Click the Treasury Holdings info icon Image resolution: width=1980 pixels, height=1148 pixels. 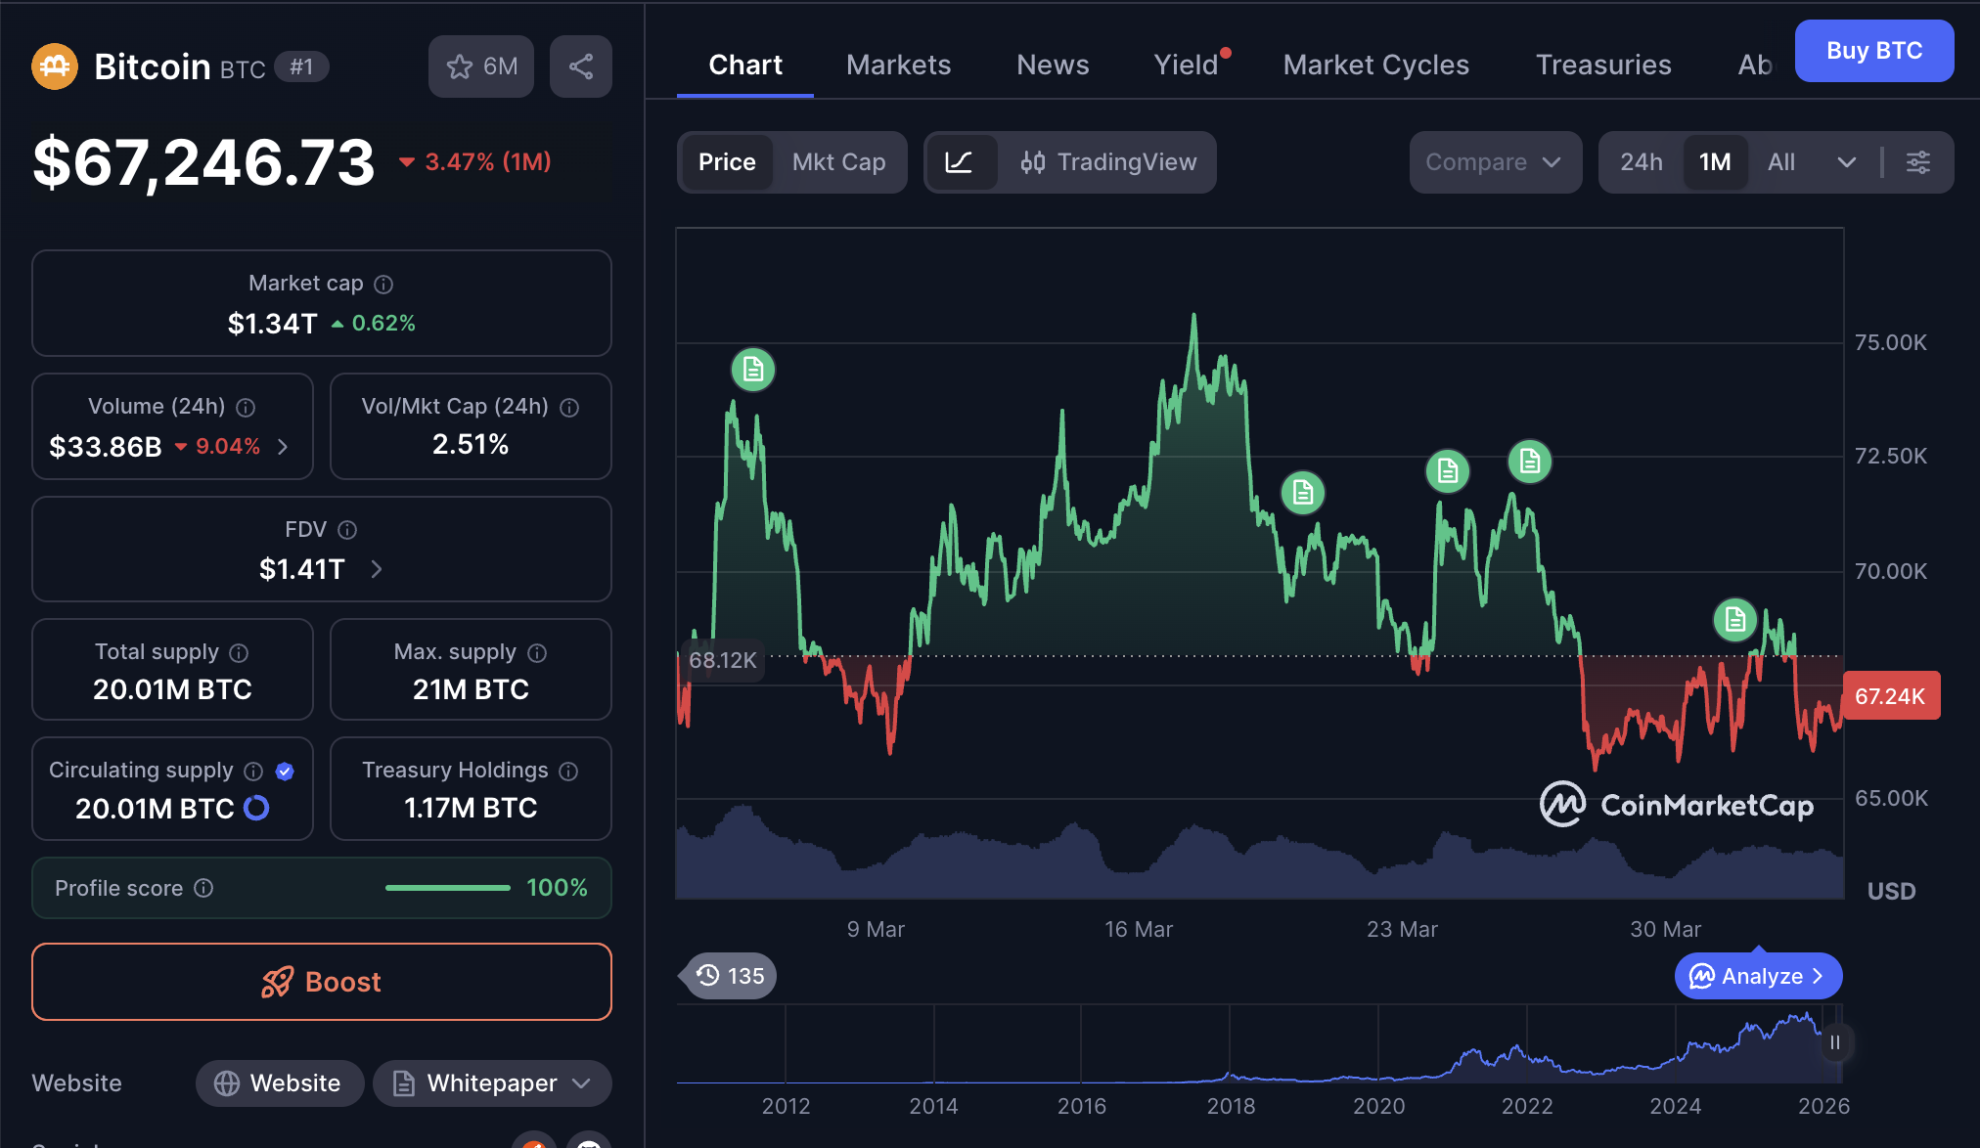(x=568, y=772)
